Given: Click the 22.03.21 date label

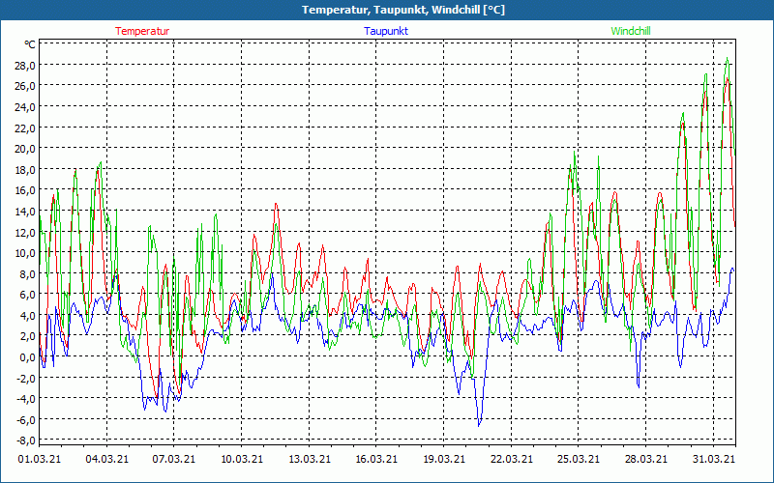Looking at the screenshot, I should (x=512, y=459).
